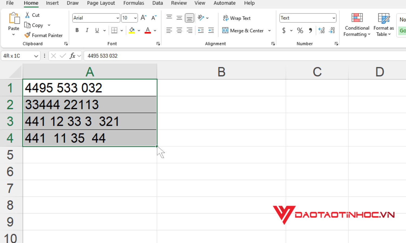
Task: Open the Automate tab
Action: tap(224, 3)
